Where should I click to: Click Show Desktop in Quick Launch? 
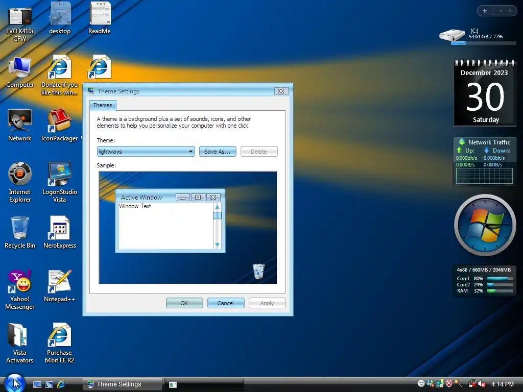coord(37,384)
